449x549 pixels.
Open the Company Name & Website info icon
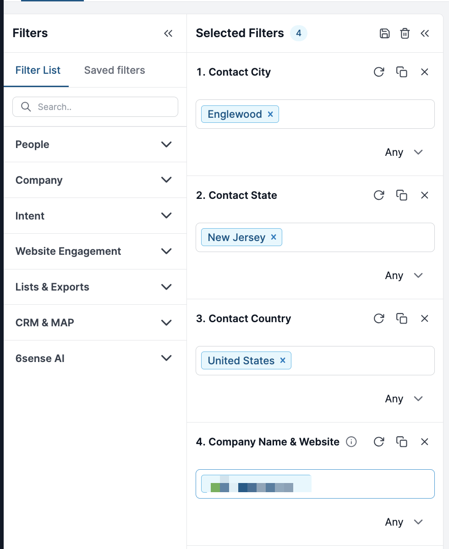coord(351,442)
